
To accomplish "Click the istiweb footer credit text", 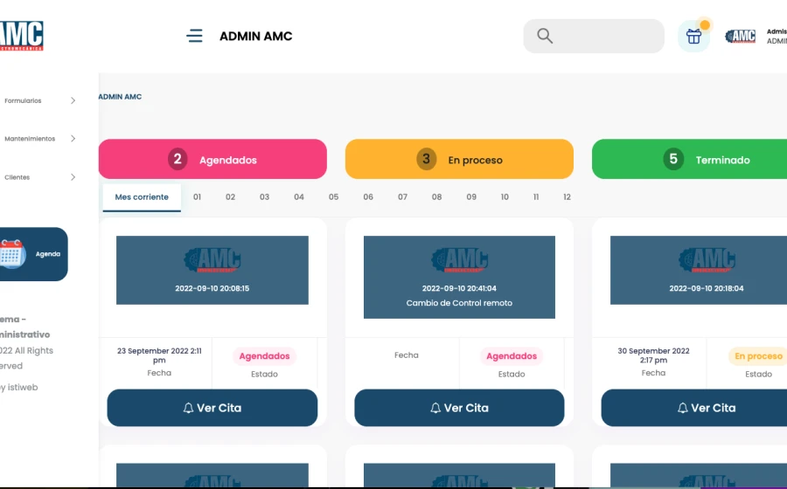I will [19, 388].
